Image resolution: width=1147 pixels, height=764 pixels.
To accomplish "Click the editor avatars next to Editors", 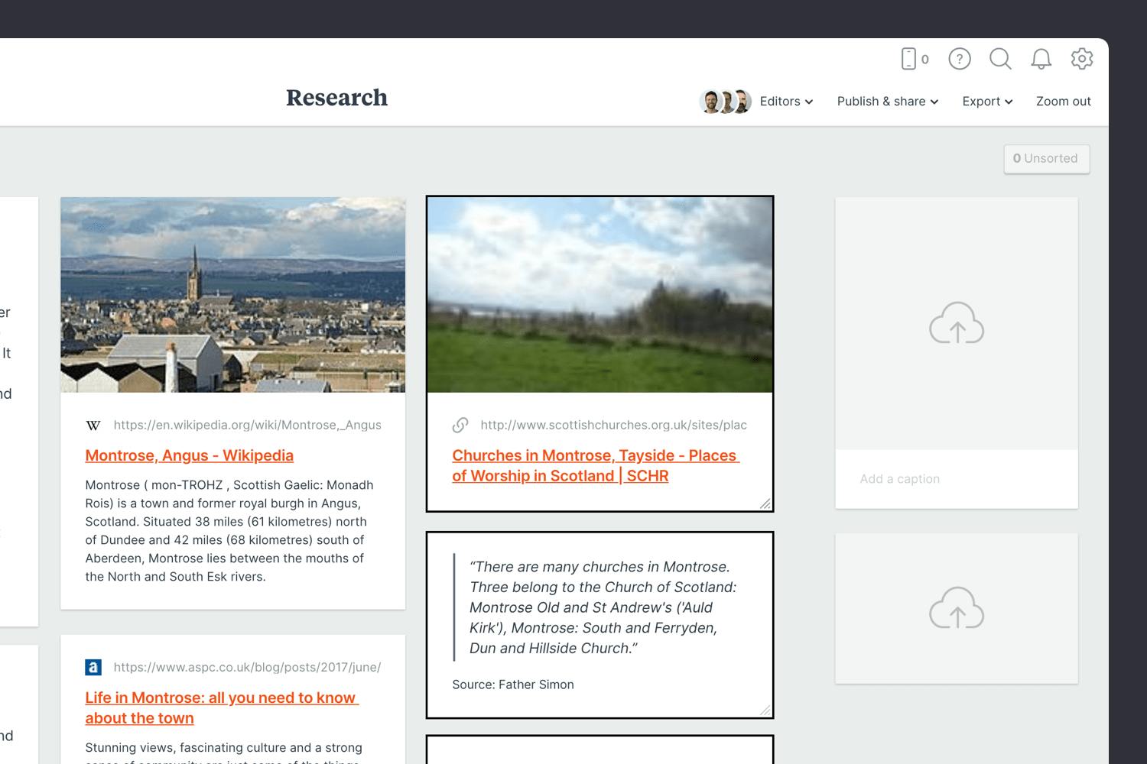I will pos(725,101).
